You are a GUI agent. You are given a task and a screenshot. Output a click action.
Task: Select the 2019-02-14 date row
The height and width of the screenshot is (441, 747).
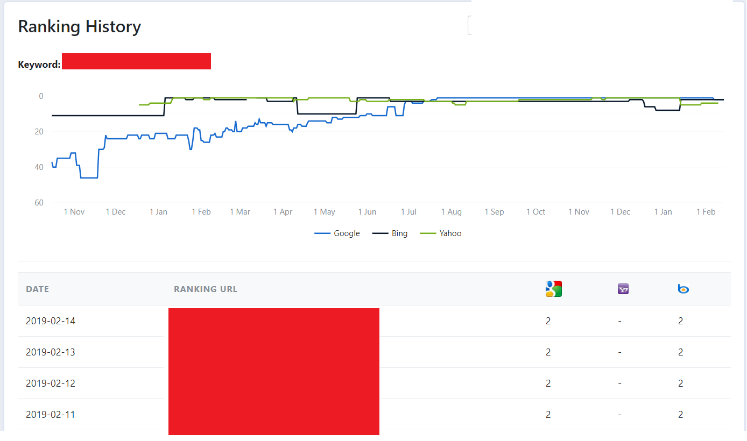(374, 321)
